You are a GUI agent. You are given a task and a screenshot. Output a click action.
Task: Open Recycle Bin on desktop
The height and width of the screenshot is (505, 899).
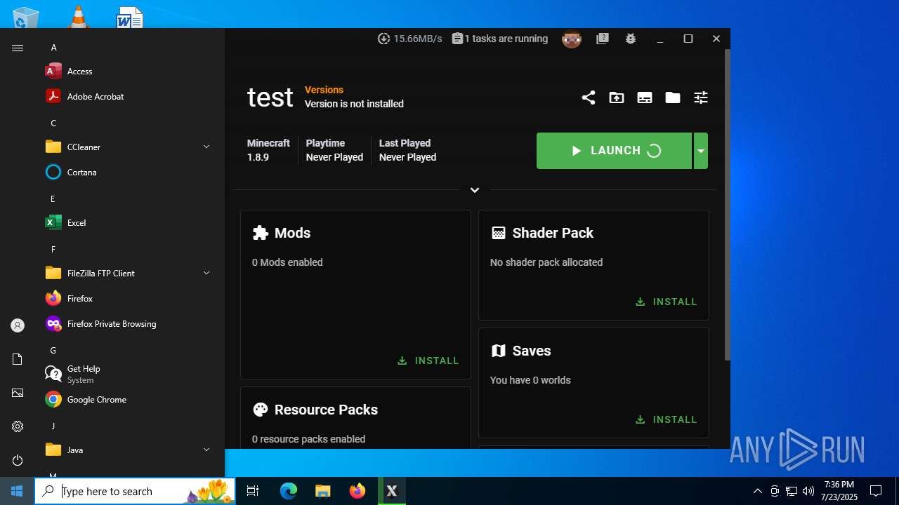pos(25,17)
